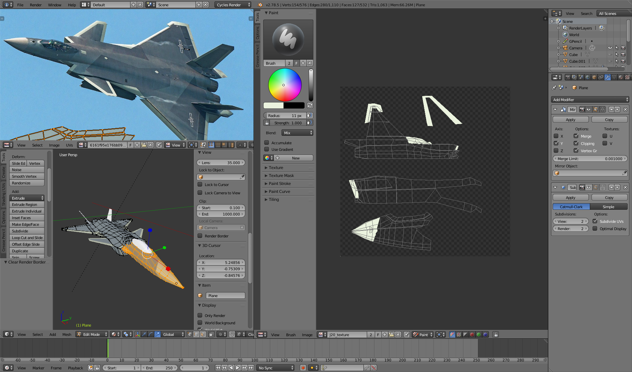Click the Loop Cut and Slide button
Viewport: 632px width, 372px height.
pyautogui.click(x=27, y=238)
